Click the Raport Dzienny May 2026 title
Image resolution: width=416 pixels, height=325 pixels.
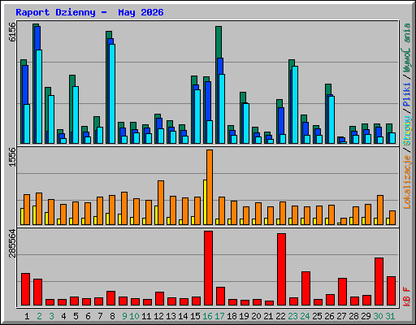(89, 12)
